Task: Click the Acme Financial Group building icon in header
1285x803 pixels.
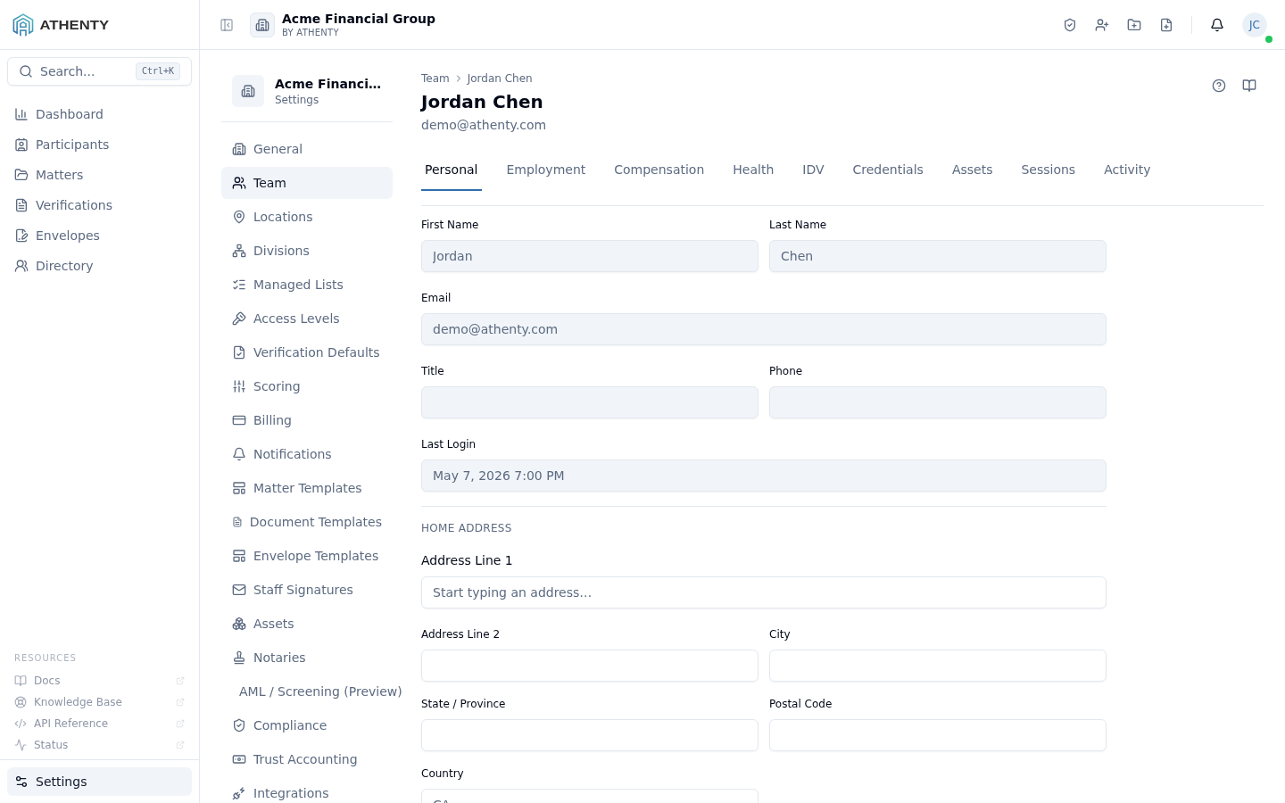Action: [x=262, y=25]
